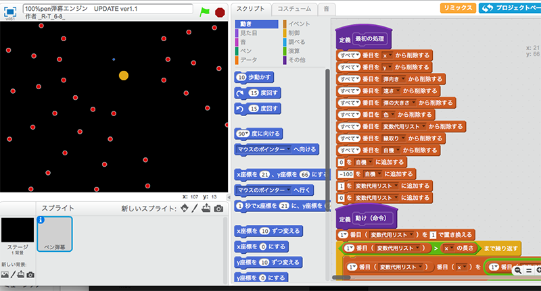Click the x座標を 10 ずつ変える block
541x291 pixels.
268,231
